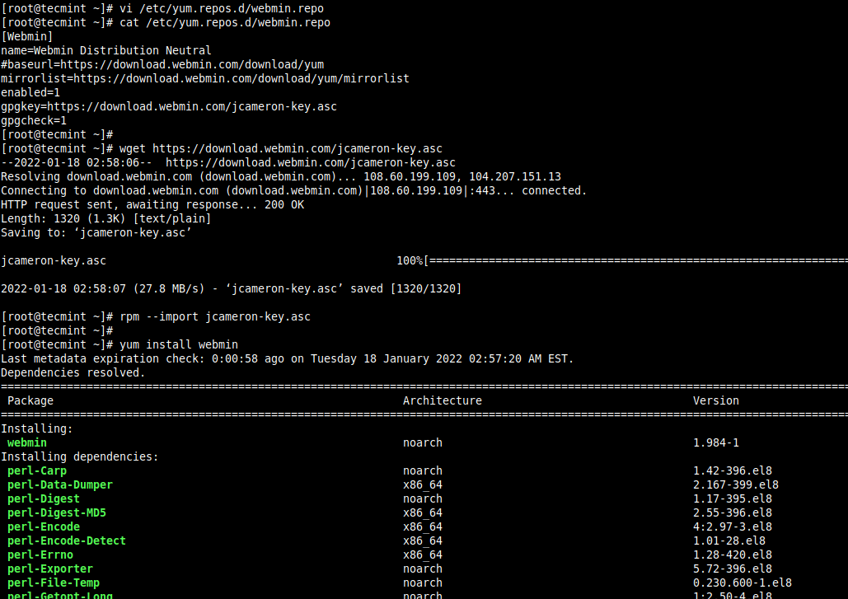The height and width of the screenshot is (599, 848).
Task: Select the perl-Exporter package name
Action: [x=49, y=569]
